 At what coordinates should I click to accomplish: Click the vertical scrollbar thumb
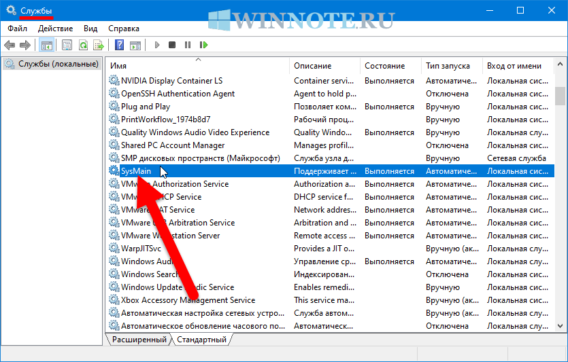[560, 96]
